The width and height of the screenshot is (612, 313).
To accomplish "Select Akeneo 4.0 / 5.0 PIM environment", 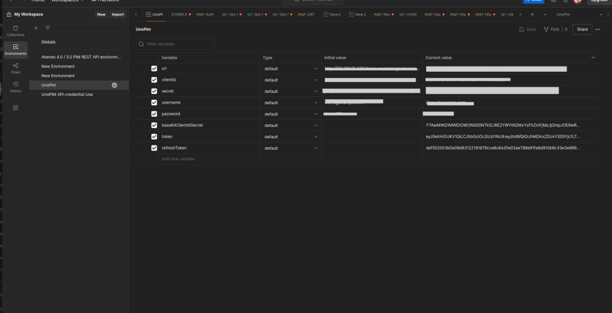I will [x=81, y=57].
